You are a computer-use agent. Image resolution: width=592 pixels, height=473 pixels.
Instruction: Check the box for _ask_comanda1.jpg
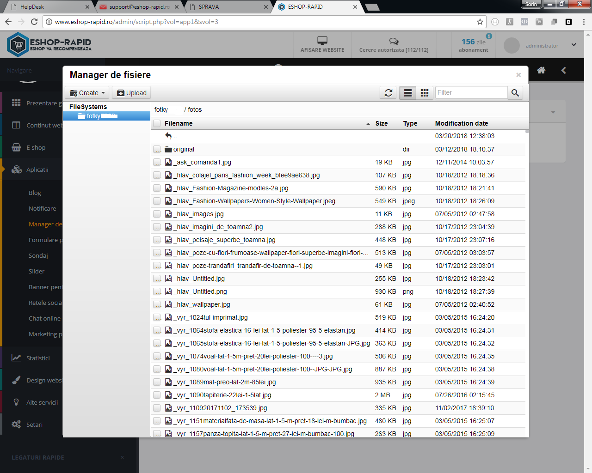157,162
